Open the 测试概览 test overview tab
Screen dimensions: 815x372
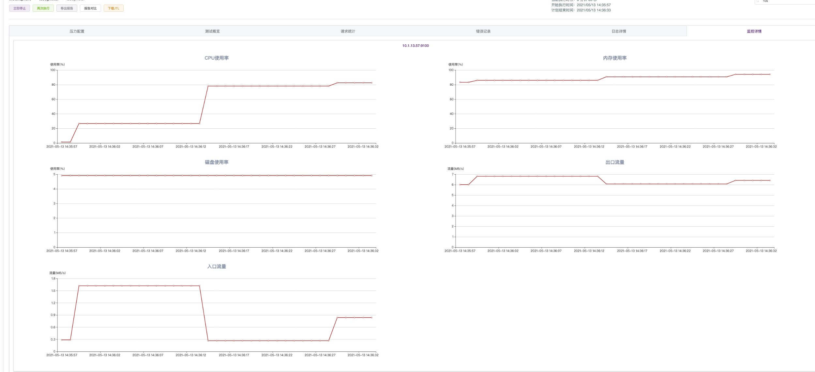[x=212, y=31]
